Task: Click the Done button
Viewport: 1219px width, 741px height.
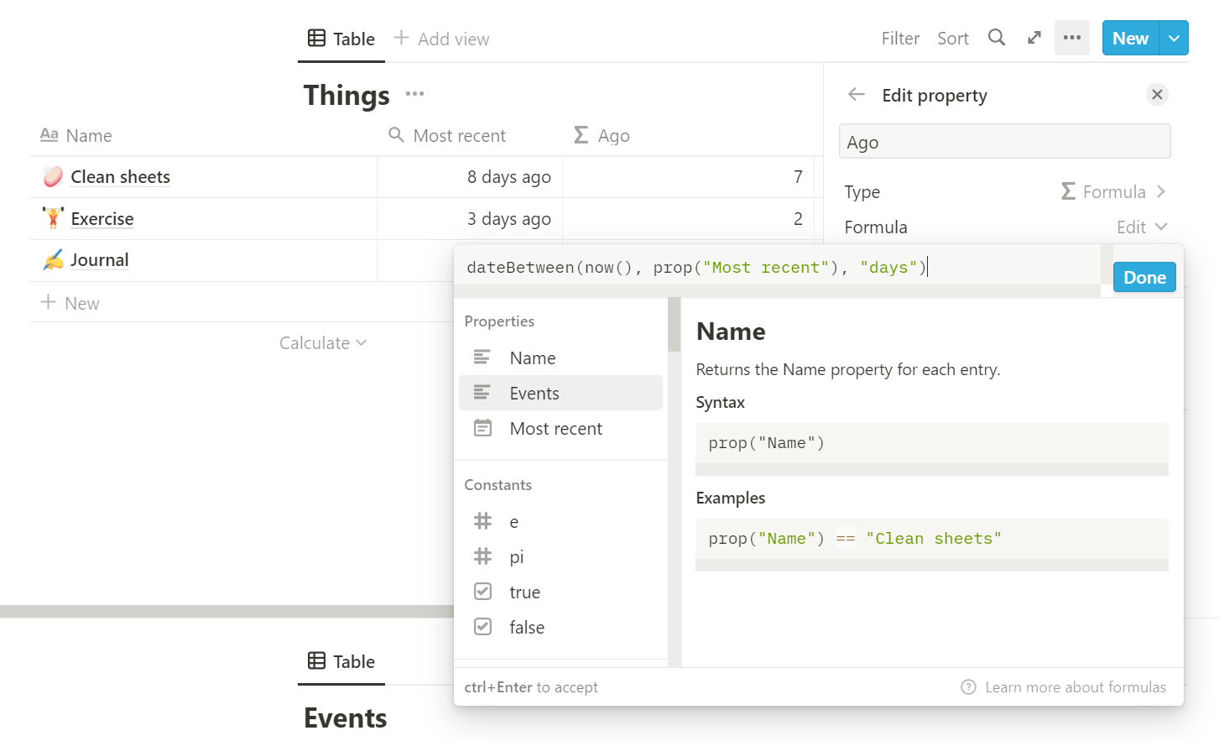Action: 1144,277
